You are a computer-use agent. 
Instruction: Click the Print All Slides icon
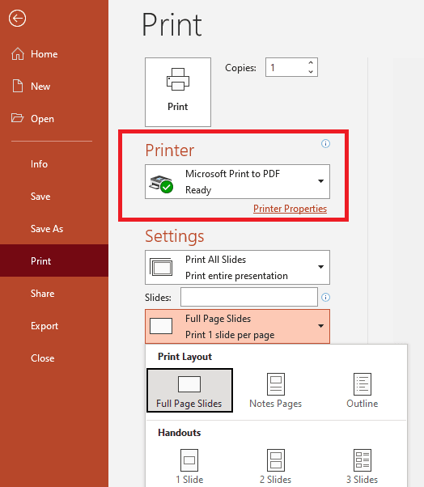tap(161, 267)
